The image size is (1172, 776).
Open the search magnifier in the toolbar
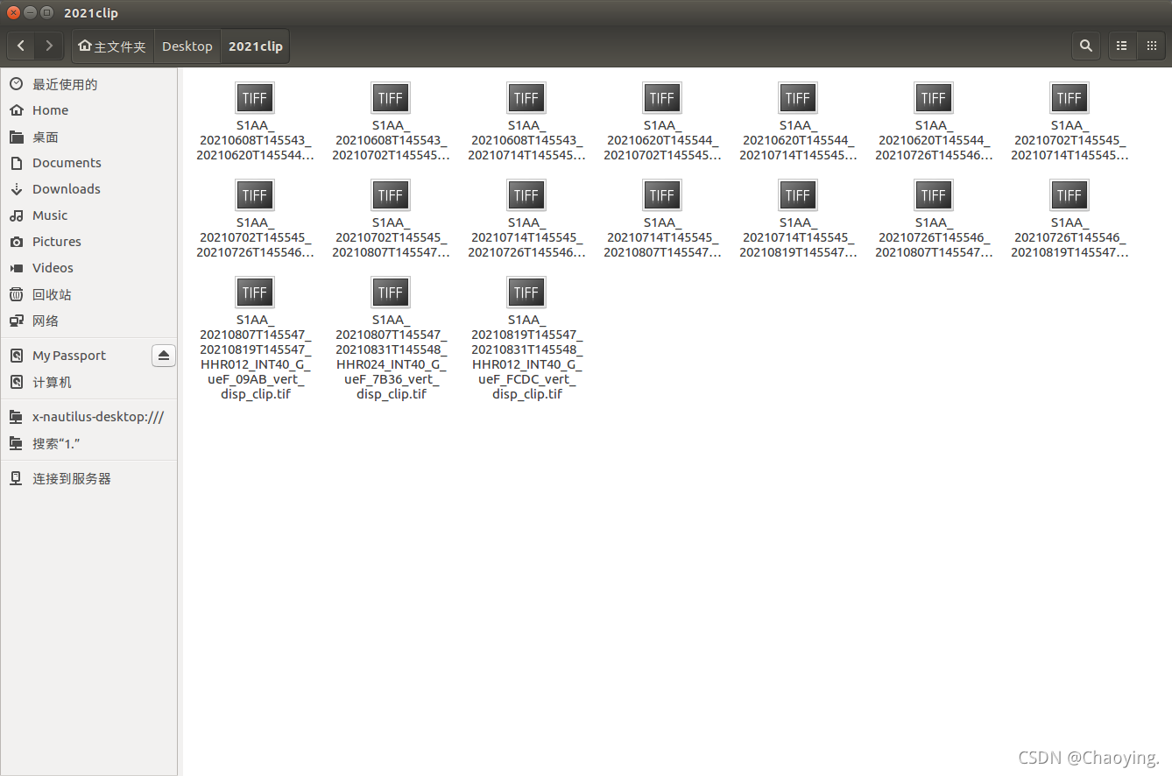[1086, 46]
